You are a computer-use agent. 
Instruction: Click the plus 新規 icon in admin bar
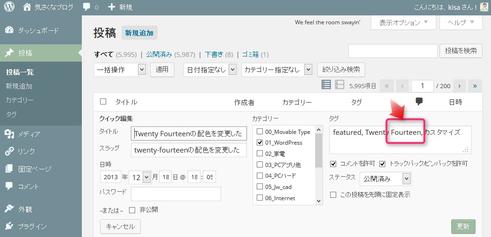[x=112, y=7]
